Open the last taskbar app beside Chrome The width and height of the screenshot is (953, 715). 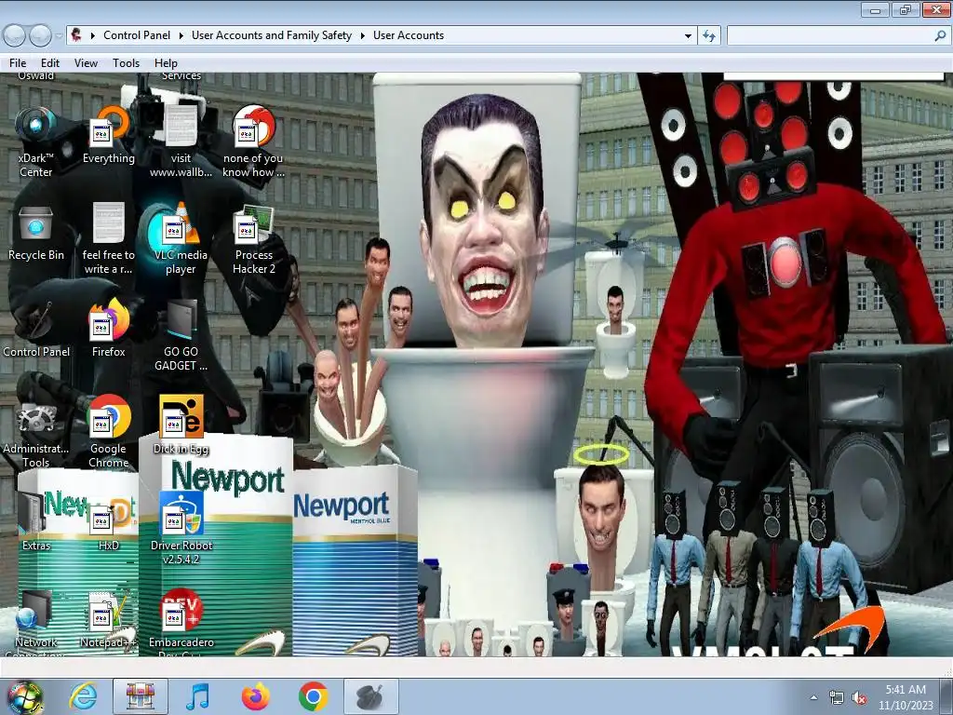click(x=370, y=696)
